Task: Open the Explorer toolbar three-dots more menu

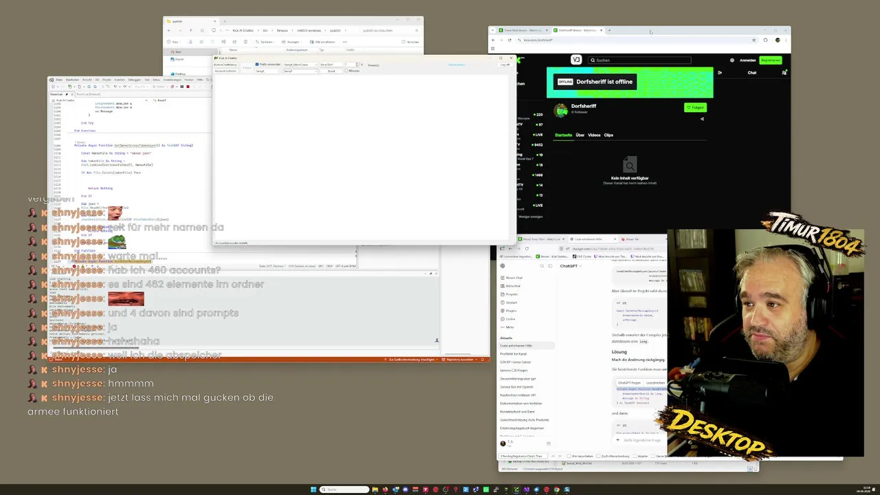Action: (345, 42)
